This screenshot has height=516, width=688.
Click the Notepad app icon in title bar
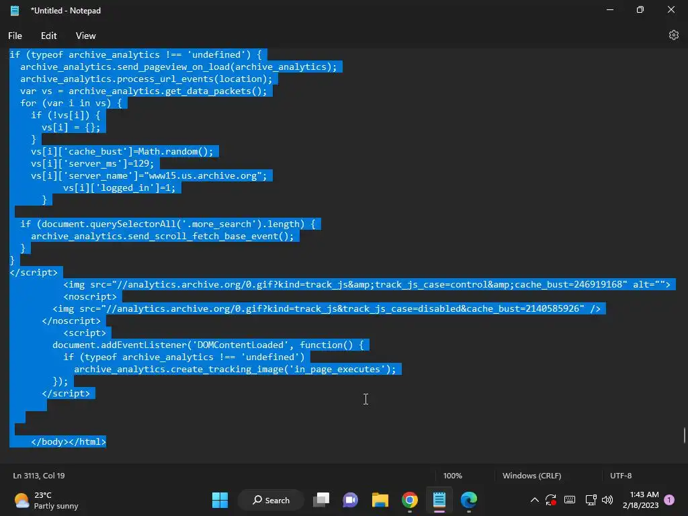[x=15, y=11]
